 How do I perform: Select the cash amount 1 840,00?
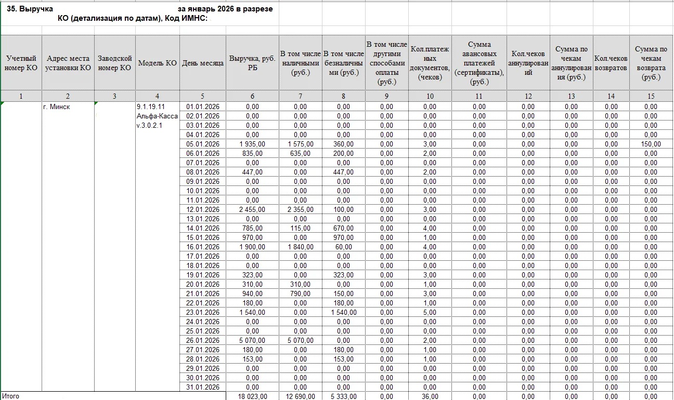coord(301,247)
